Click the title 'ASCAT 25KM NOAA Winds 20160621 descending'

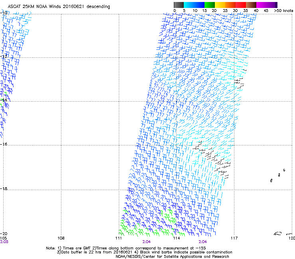point(59,7)
